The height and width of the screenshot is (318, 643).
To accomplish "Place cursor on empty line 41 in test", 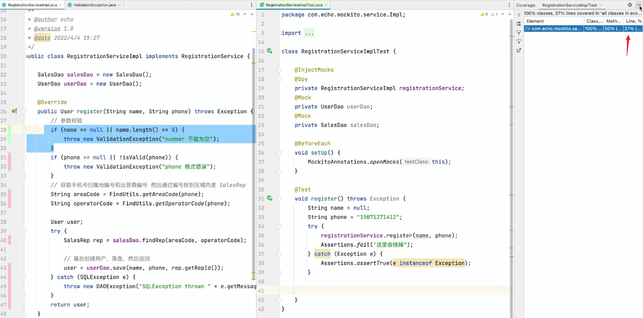I will [395, 291].
